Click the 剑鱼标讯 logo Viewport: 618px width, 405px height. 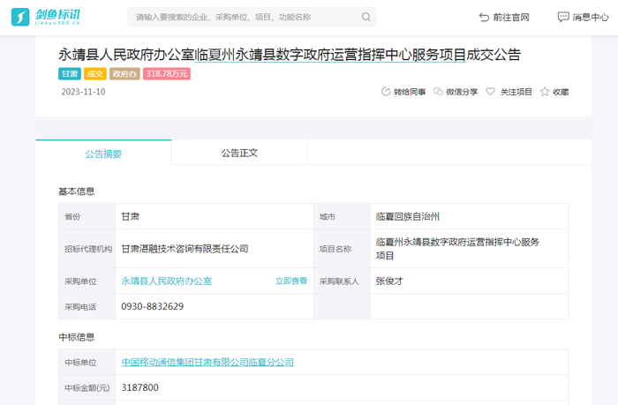[x=46, y=17]
